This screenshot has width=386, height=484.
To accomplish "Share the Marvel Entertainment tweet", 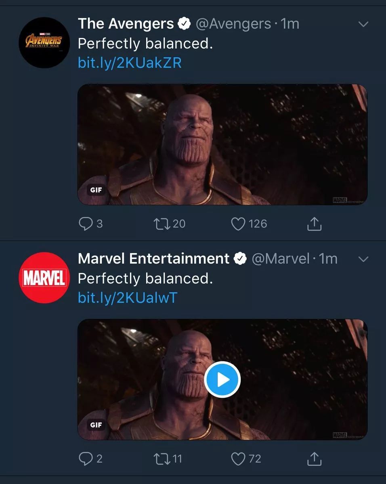I will pyautogui.click(x=314, y=459).
